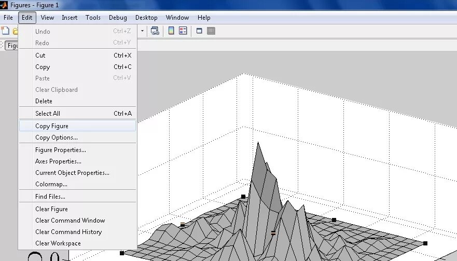Click the Link Plot toolbar icon

coord(155,31)
